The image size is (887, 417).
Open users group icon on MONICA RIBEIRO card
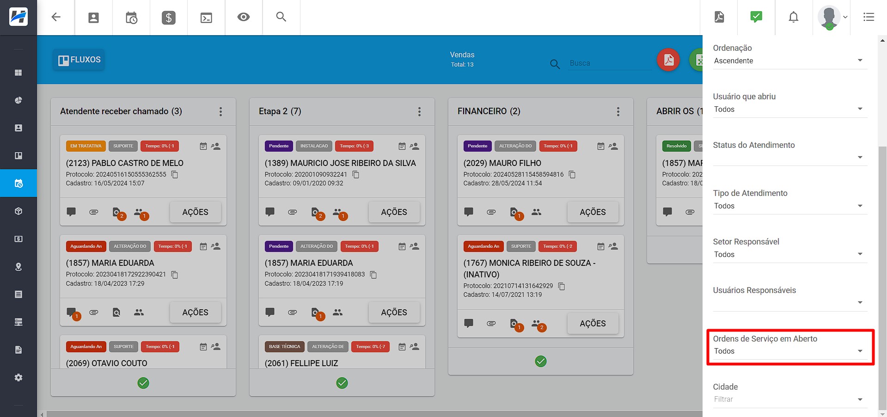[x=538, y=325]
